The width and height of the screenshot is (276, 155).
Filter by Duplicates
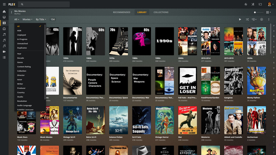(x=29, y=48)
